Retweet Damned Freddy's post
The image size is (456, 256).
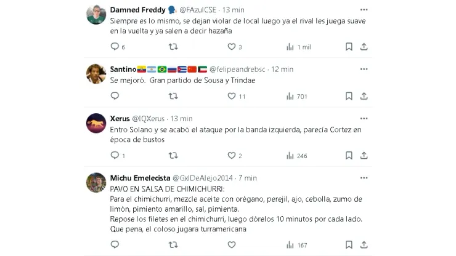(x=173, y=47)
